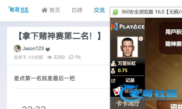This screenshot has height=109, width=182.
Task: Open the info icon beside the avatar
Action: tap(141, 39)
